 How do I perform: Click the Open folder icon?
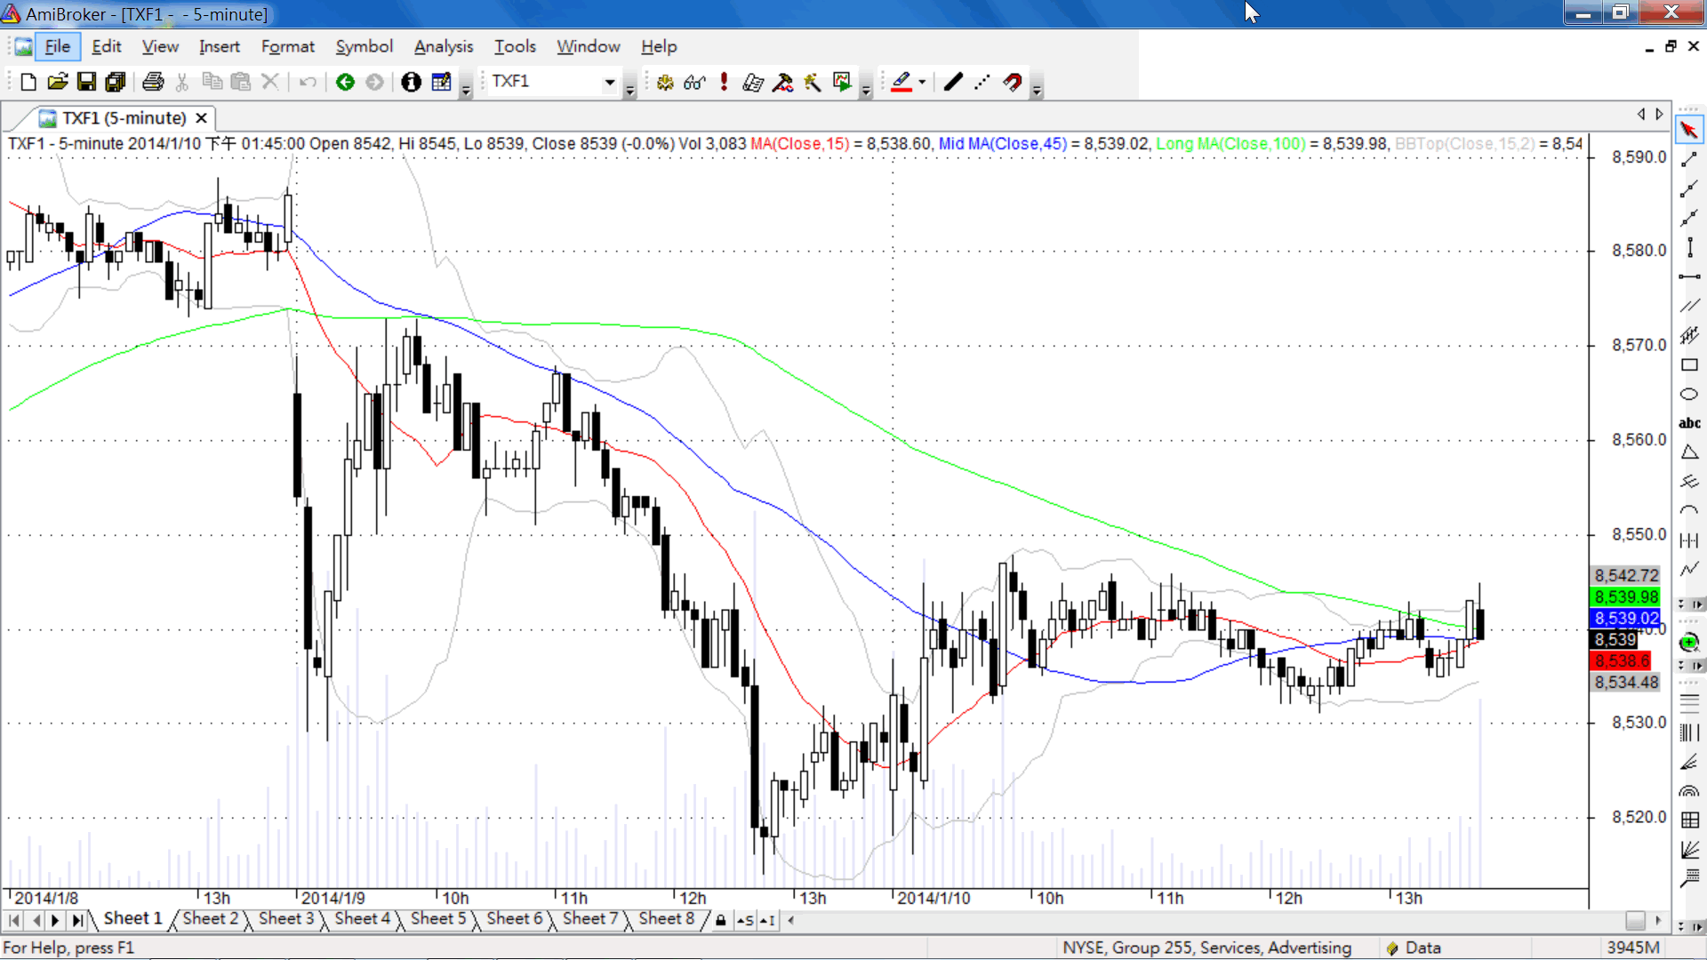(x=58, y=82)
